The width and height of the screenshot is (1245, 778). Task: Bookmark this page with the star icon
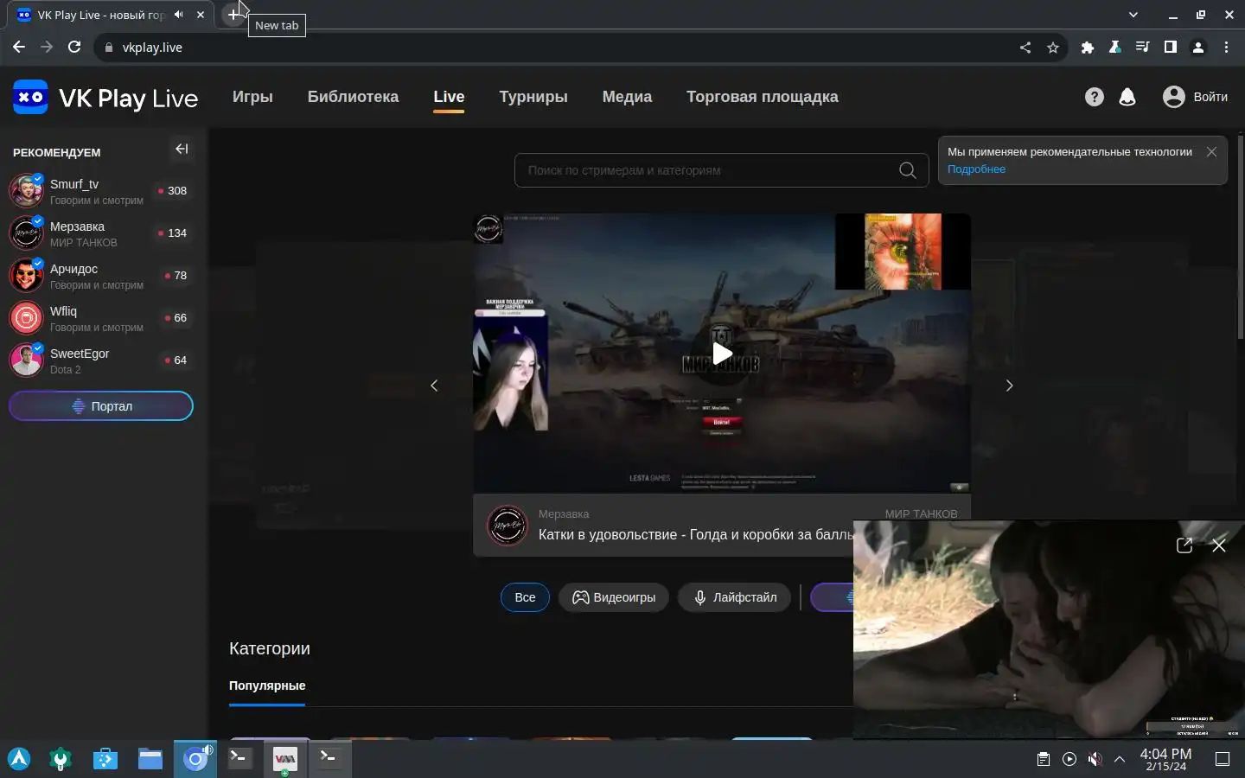coord(1053,48)
